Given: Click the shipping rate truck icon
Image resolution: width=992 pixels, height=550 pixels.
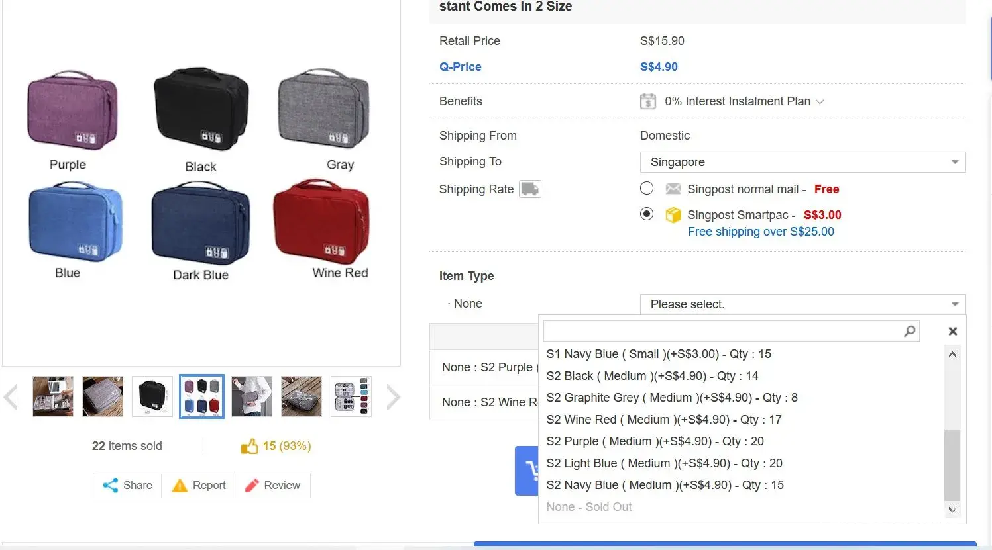Looking at the screenshot, I should click(x=529, y=189).
